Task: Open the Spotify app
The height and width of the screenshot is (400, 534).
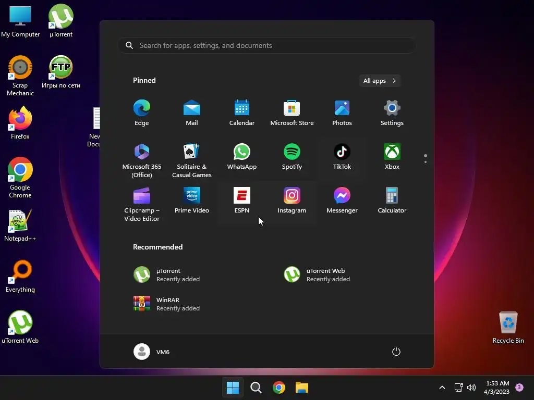Action: [x=292, y=156]
